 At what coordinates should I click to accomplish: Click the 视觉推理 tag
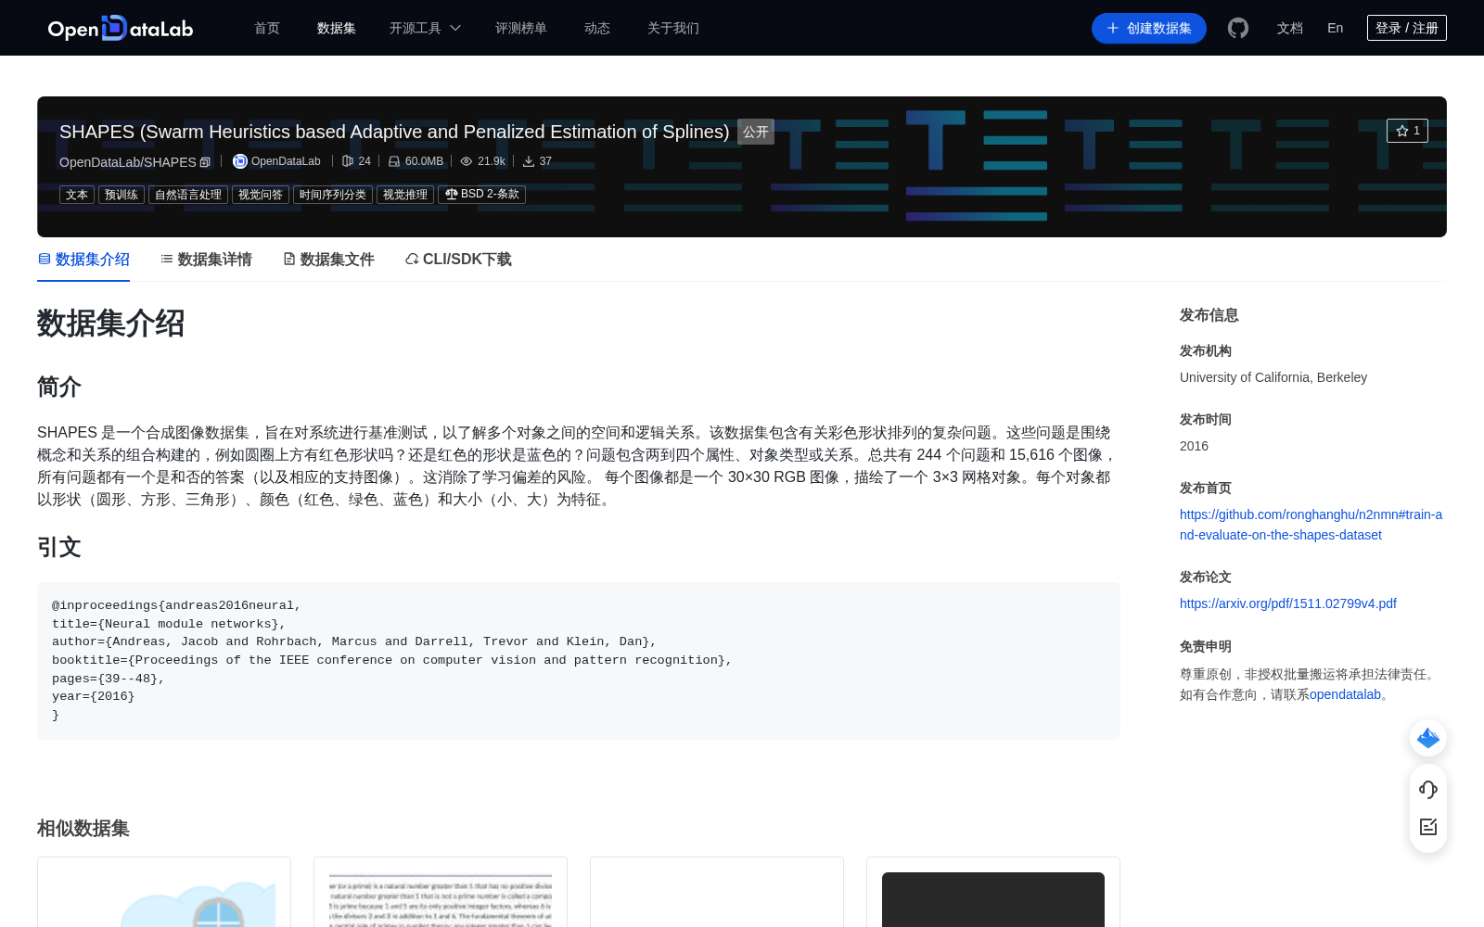click(405, 195)
